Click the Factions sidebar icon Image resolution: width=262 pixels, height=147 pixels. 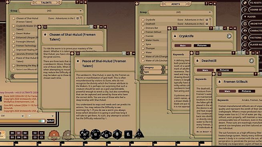pos(245,38)
